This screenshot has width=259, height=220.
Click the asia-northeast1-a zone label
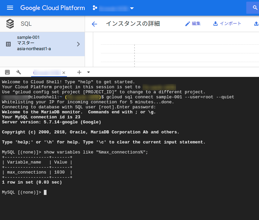click(x=34, y=49)
